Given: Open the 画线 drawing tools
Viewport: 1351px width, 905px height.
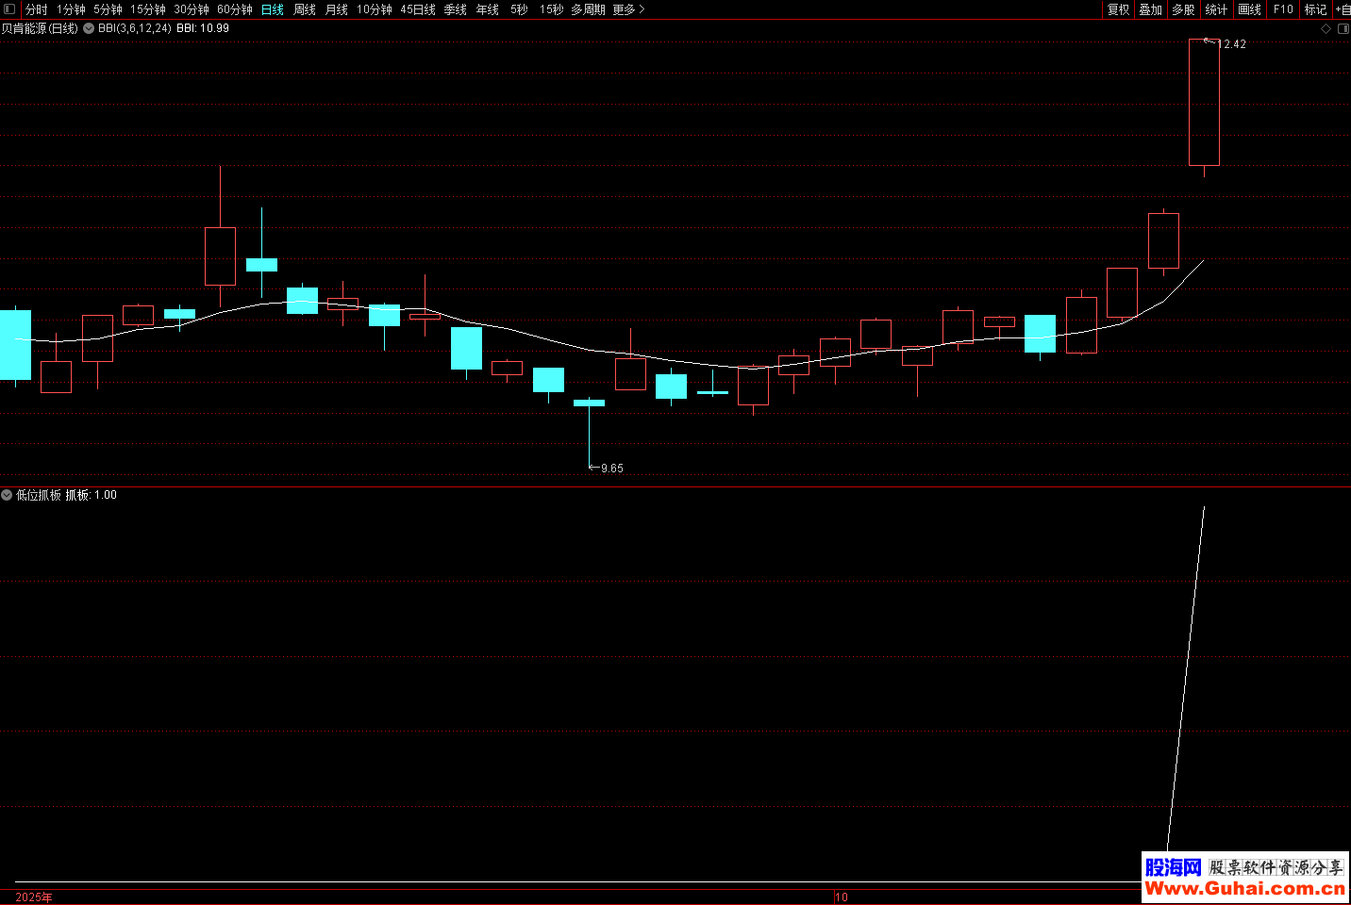Looking at the screenshot, I should point(1249,9).
